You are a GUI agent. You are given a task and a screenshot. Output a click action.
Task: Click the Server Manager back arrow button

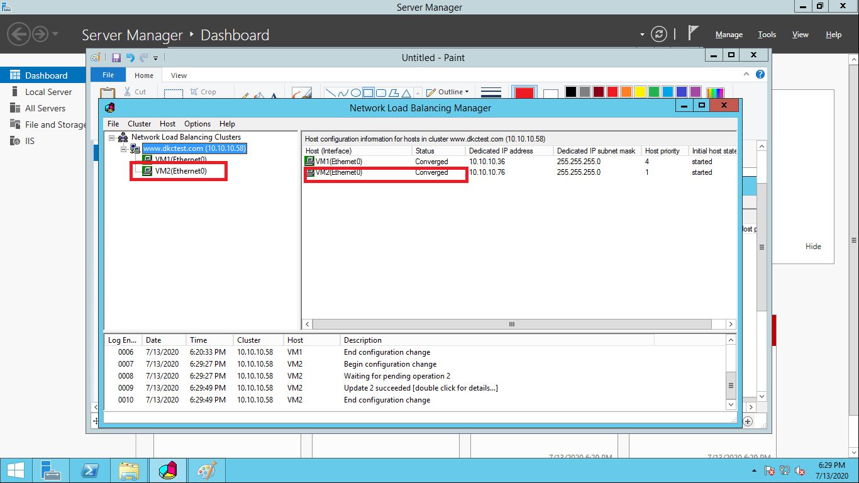pos(19,34)
